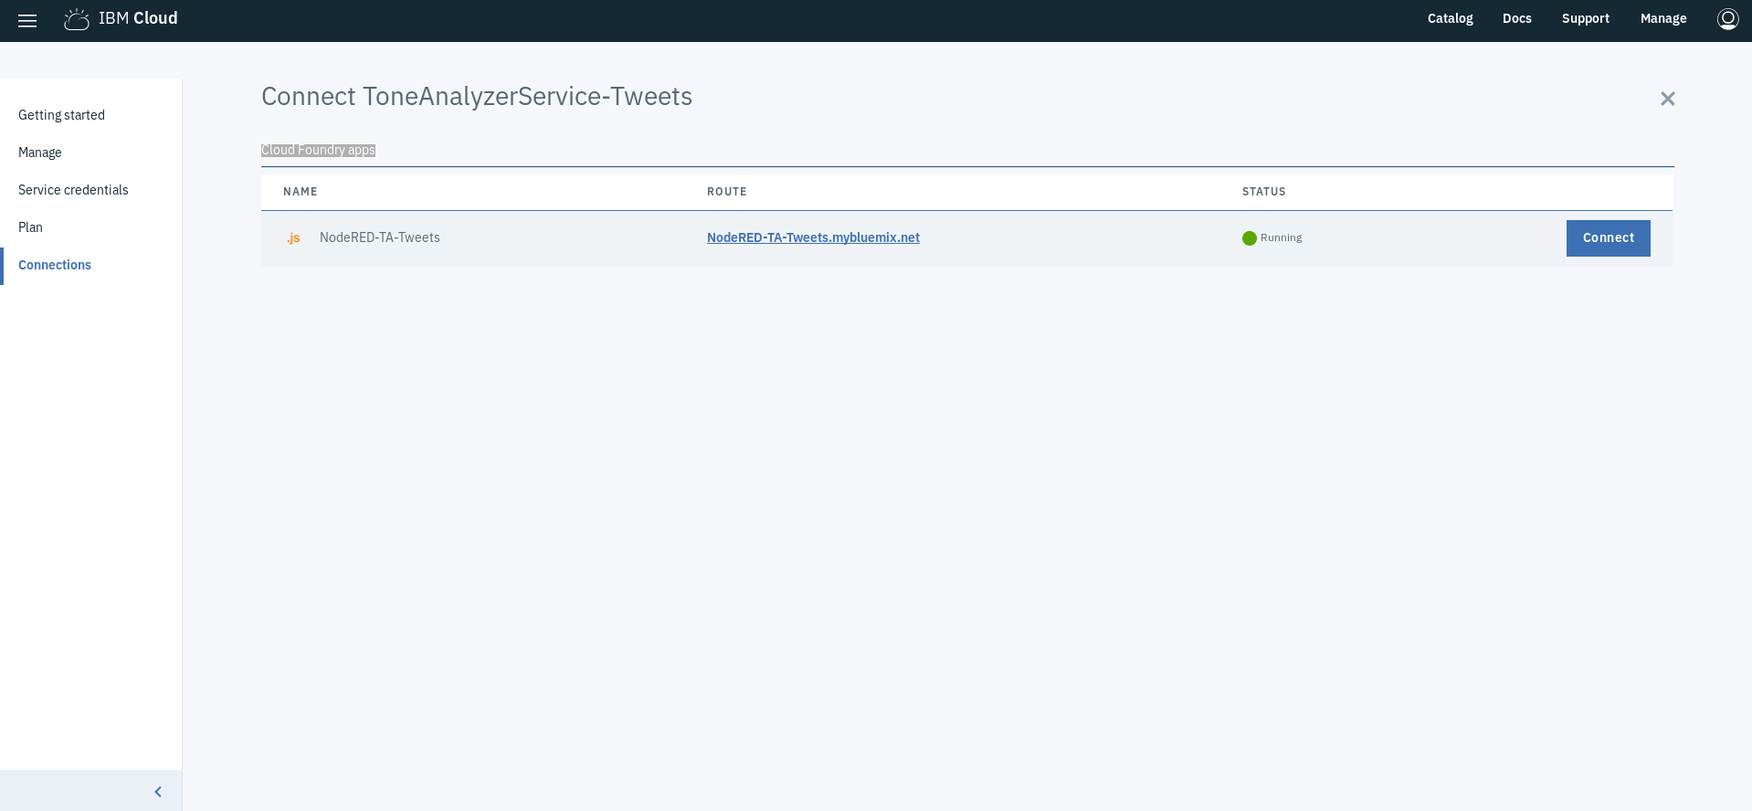1752x811 pixels.
Task: Open Docs in the top bar
Action: (x=1516, y=18)
